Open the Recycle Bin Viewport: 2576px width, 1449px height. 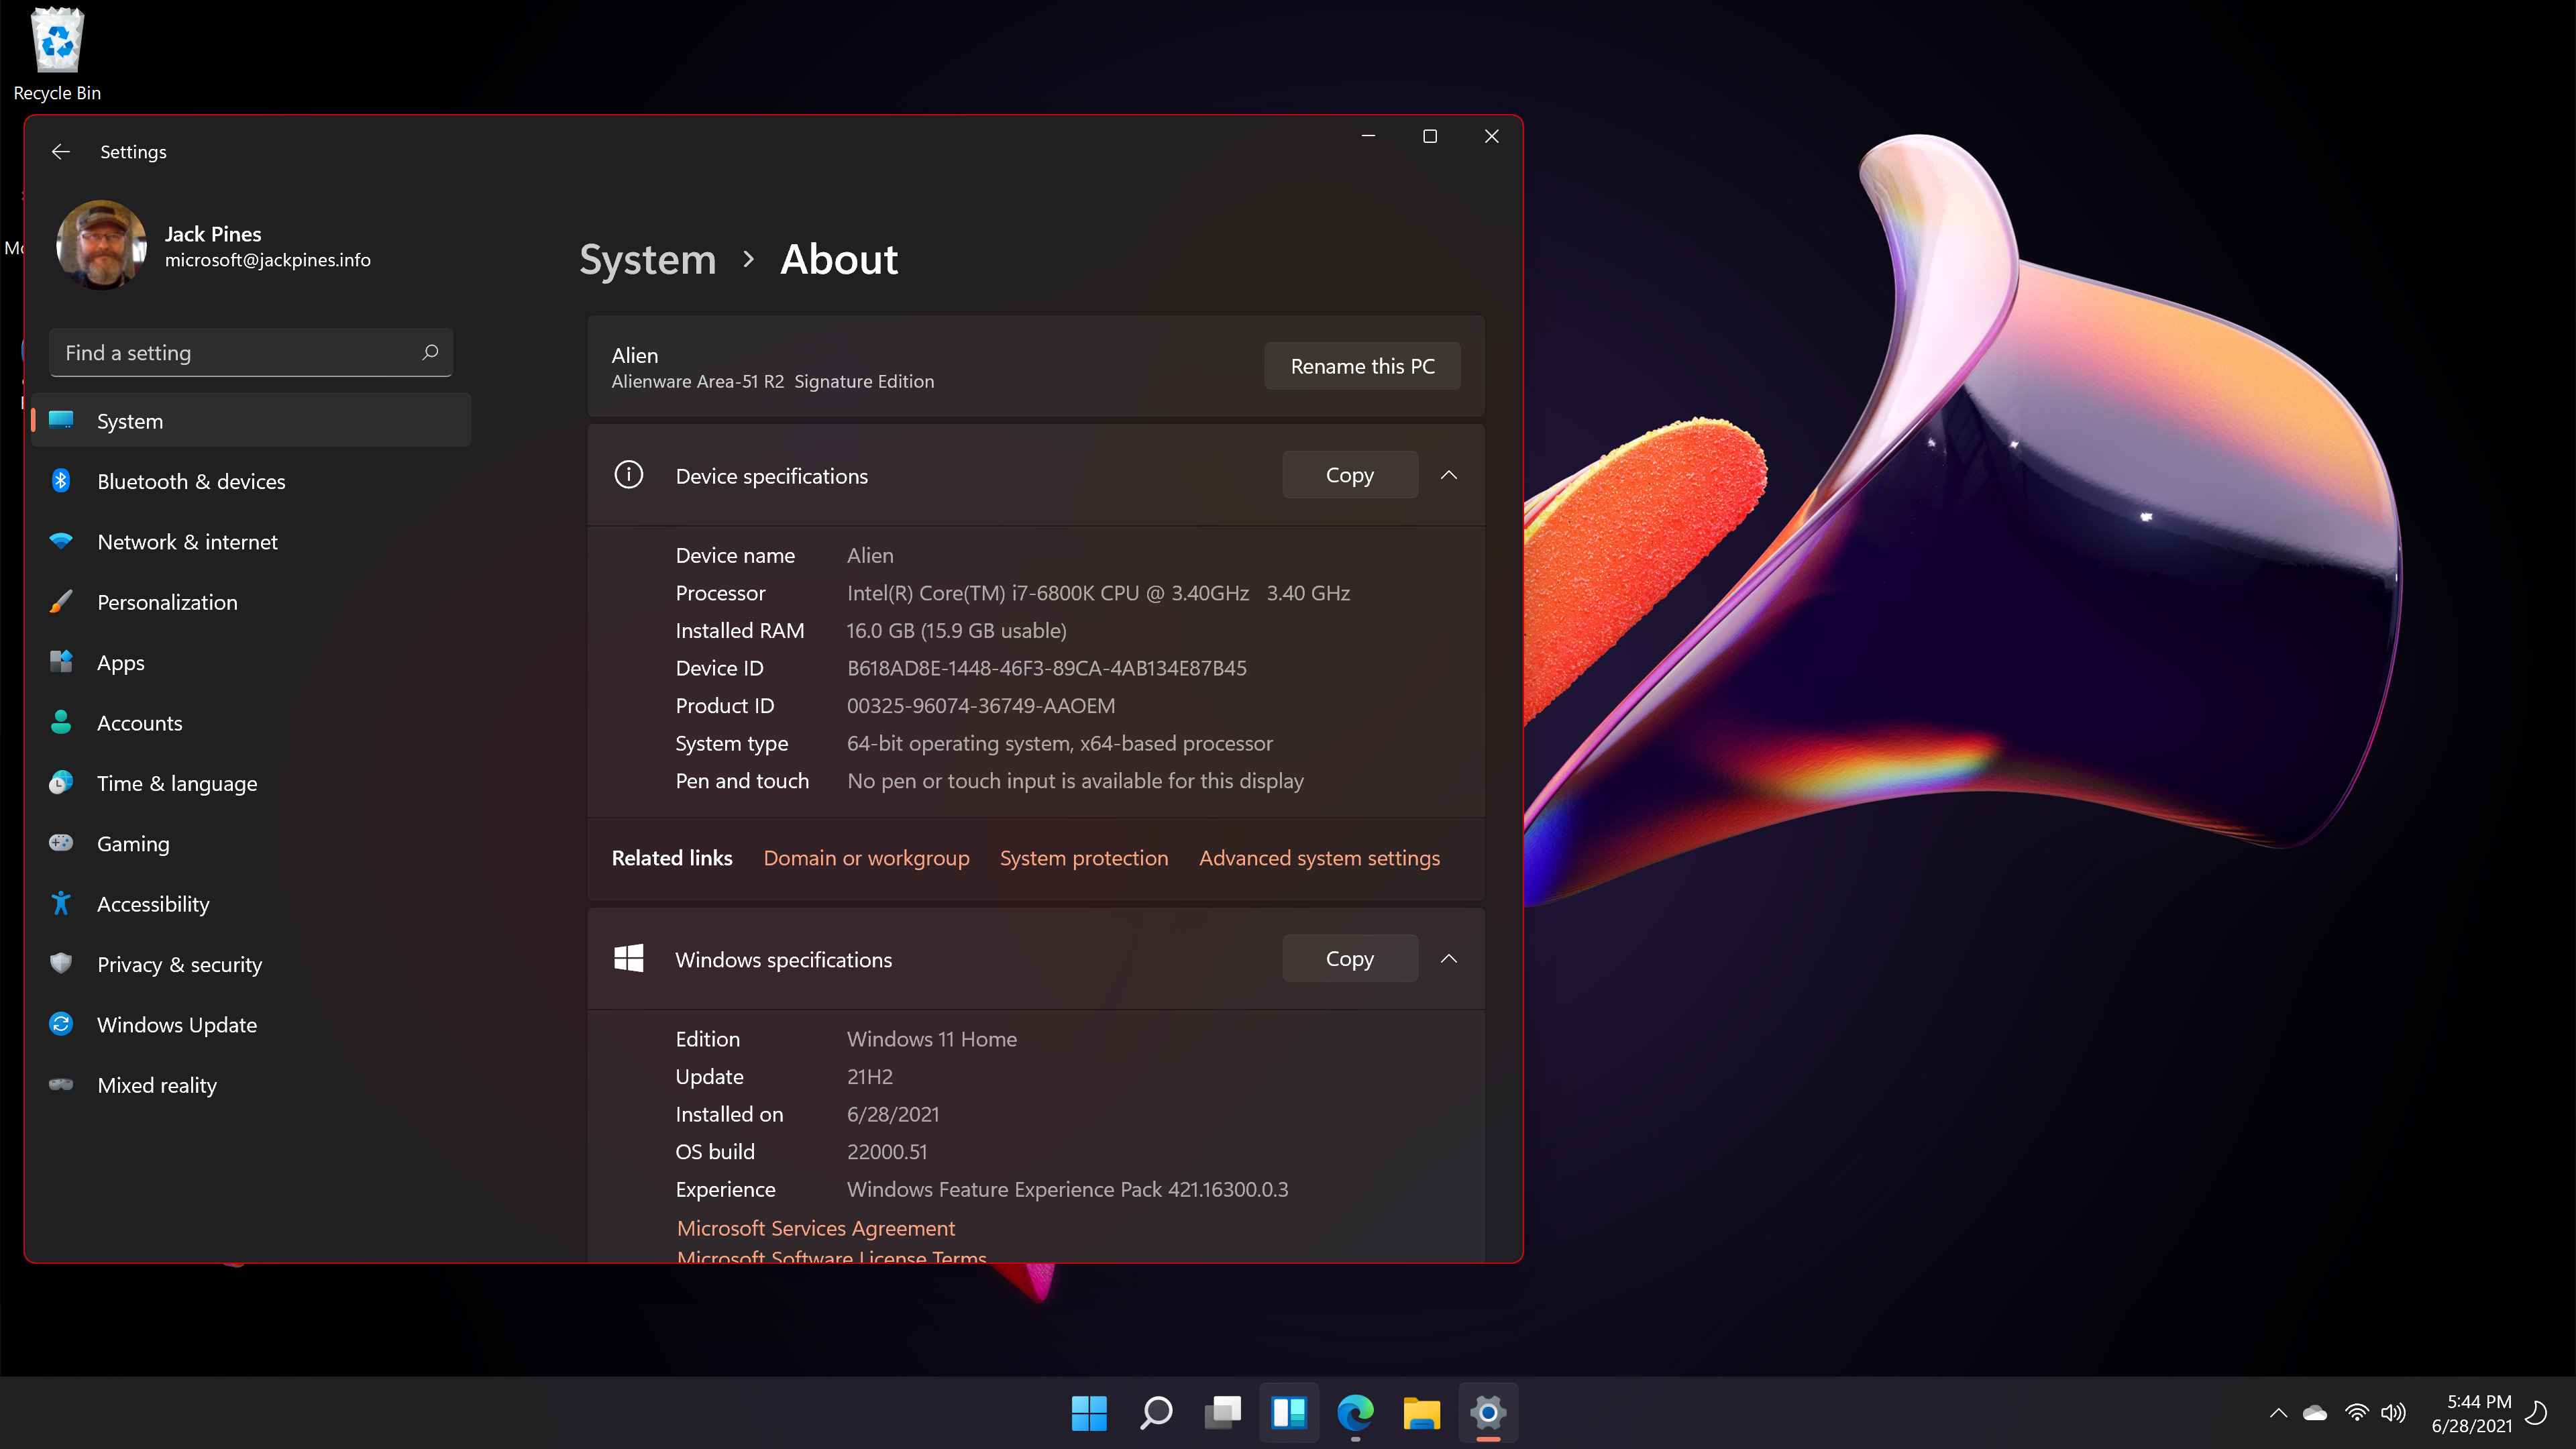[x=57, y=41]
